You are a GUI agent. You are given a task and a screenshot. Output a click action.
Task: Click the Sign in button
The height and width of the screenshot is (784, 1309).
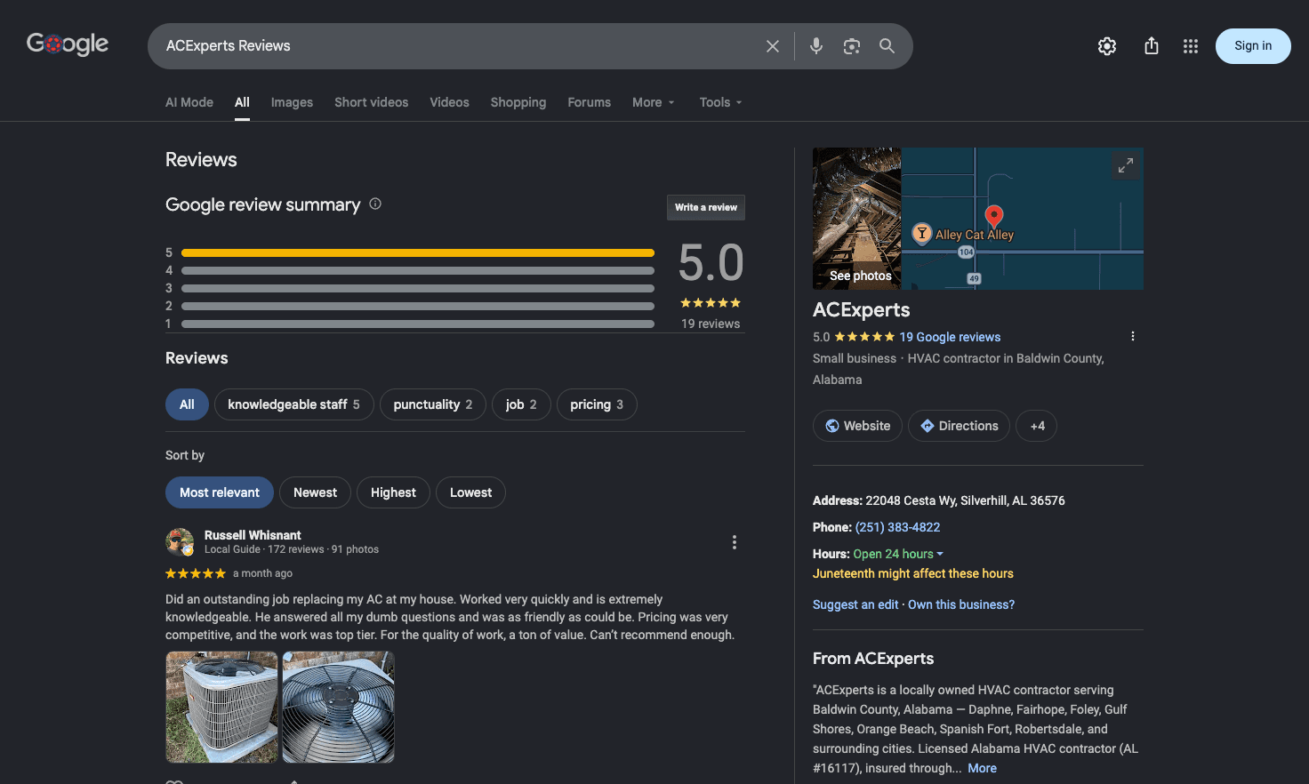(x=1253, y=46)
